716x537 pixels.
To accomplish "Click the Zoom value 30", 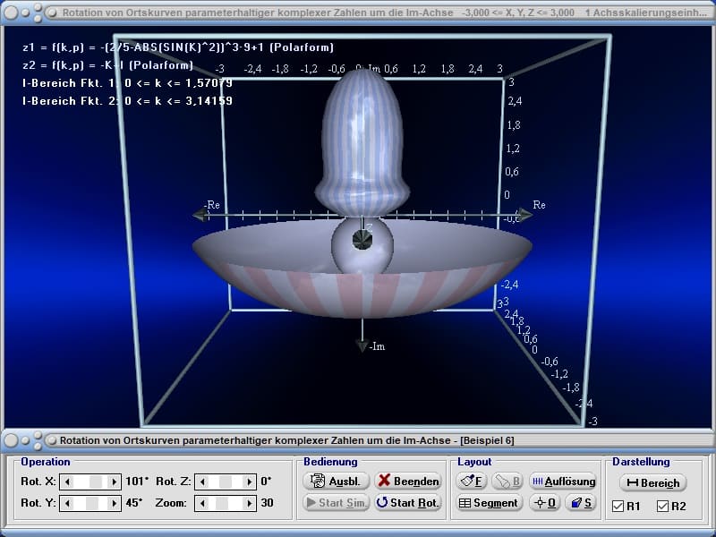I will pos(267,503).
